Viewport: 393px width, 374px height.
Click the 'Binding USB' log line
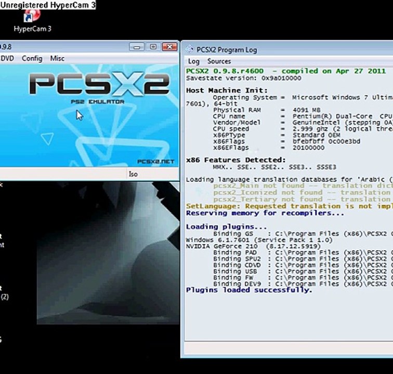click(x=303, y=271)
